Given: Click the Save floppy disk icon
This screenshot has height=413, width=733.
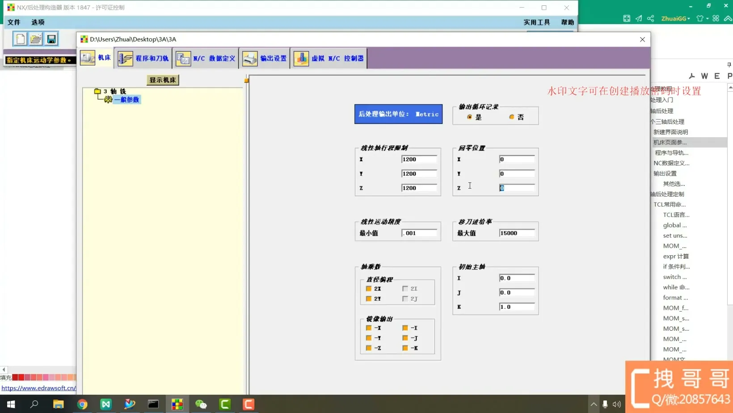Looking at the screenshot, I should tap(51, 39).
